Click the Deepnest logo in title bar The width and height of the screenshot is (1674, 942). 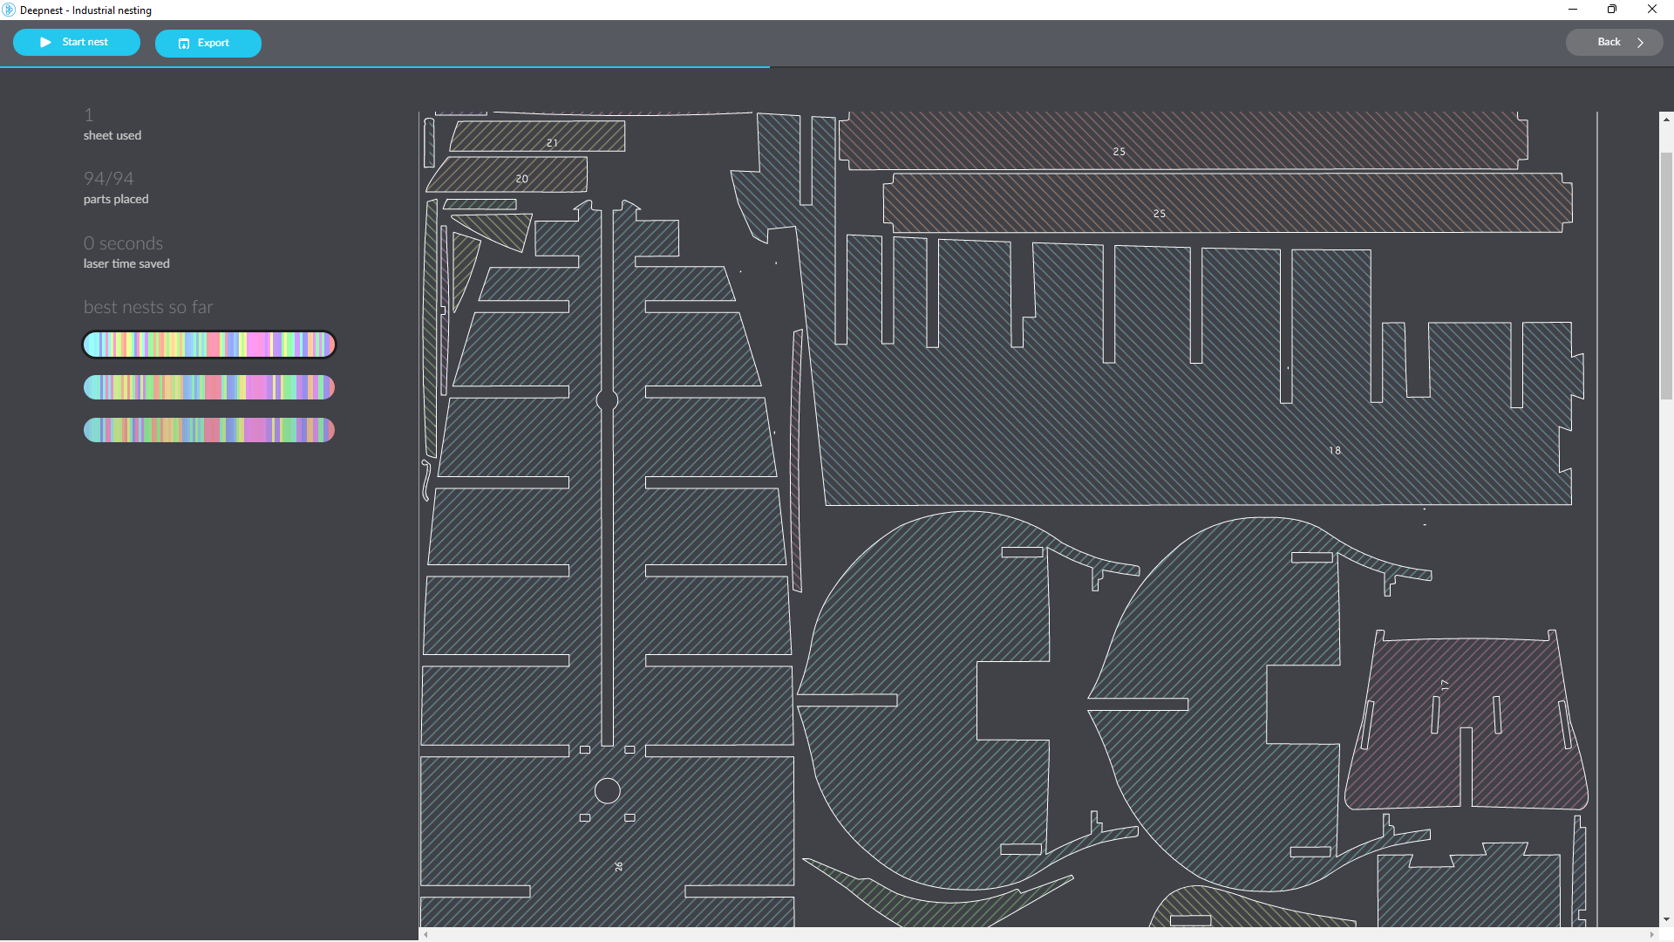click(9, 10)
